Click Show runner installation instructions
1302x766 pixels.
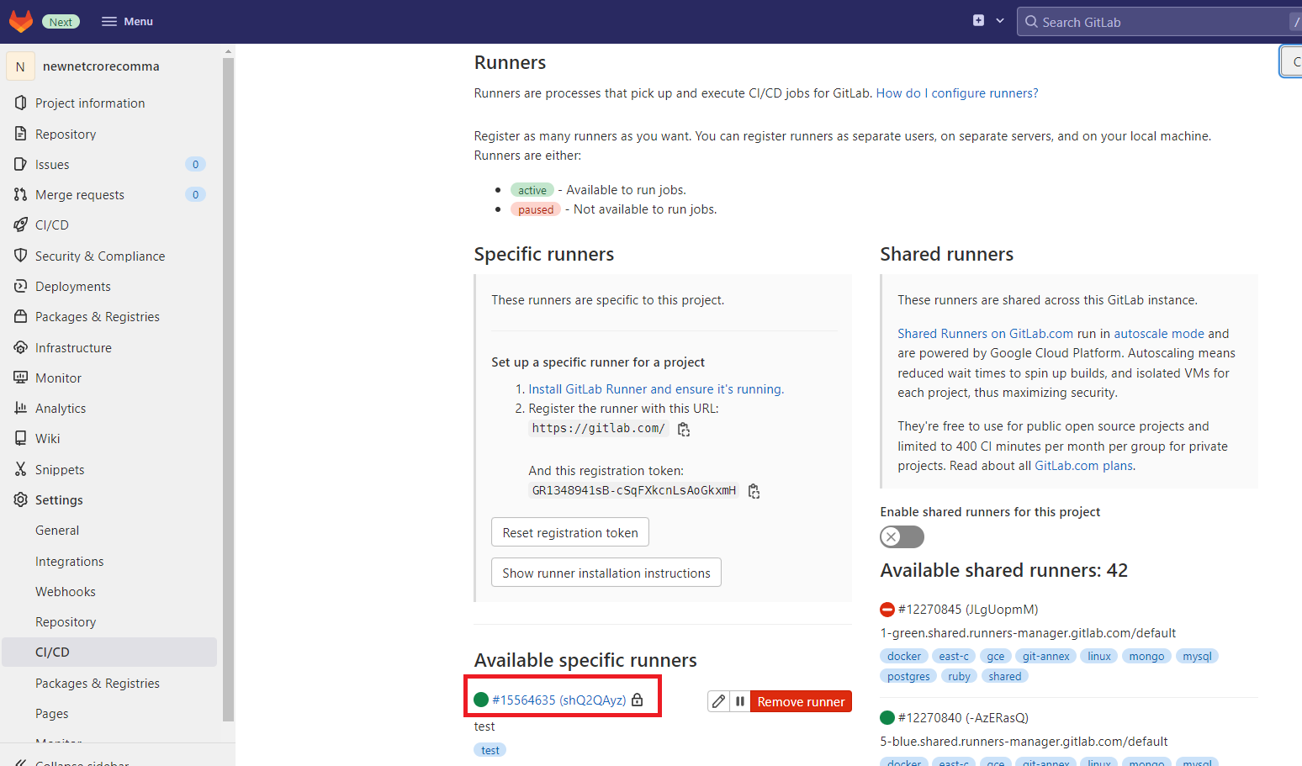pyautogui.click(x=606, y=573)
